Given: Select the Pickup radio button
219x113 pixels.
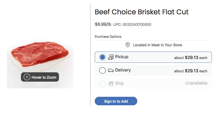Looking at the screenshot, I should coord(102,57).
